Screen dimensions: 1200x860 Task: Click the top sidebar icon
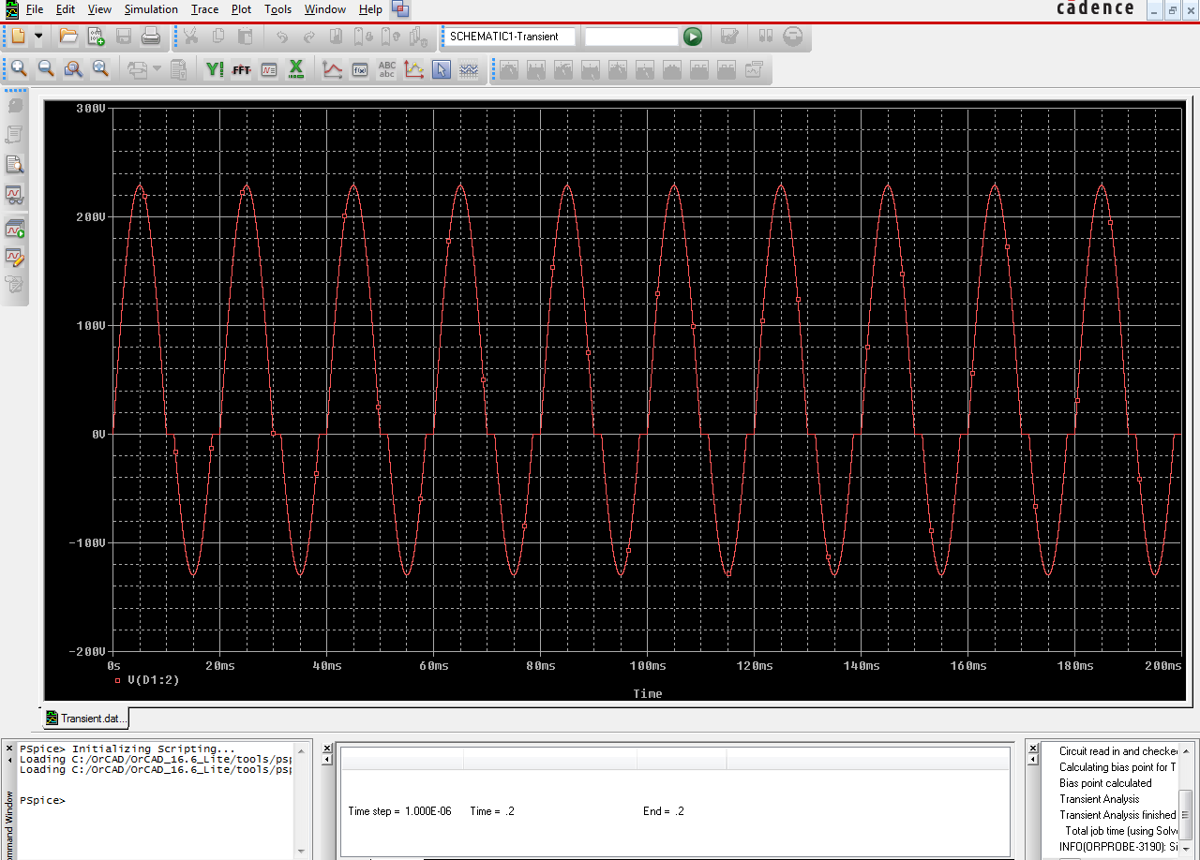point(15,105)
